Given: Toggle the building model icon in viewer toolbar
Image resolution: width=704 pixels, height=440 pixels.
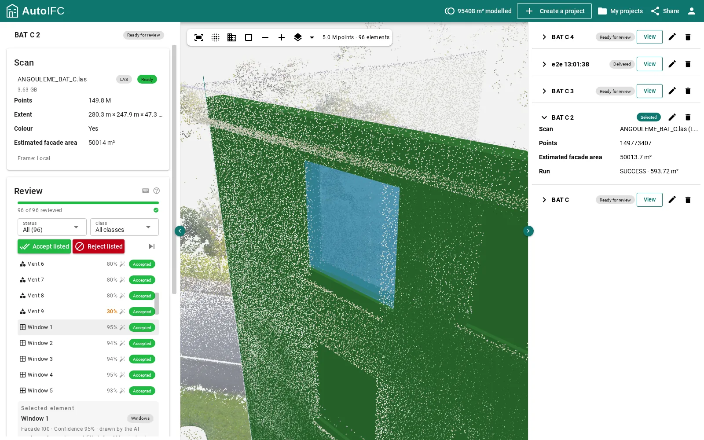Looking at the screenshot, I should 232,37.
